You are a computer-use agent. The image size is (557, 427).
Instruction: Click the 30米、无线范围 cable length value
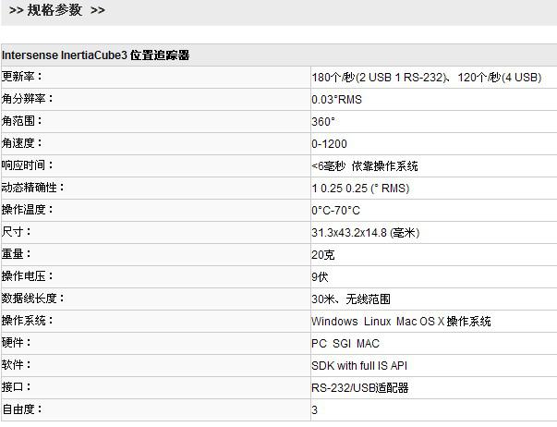tap(351, 299)
